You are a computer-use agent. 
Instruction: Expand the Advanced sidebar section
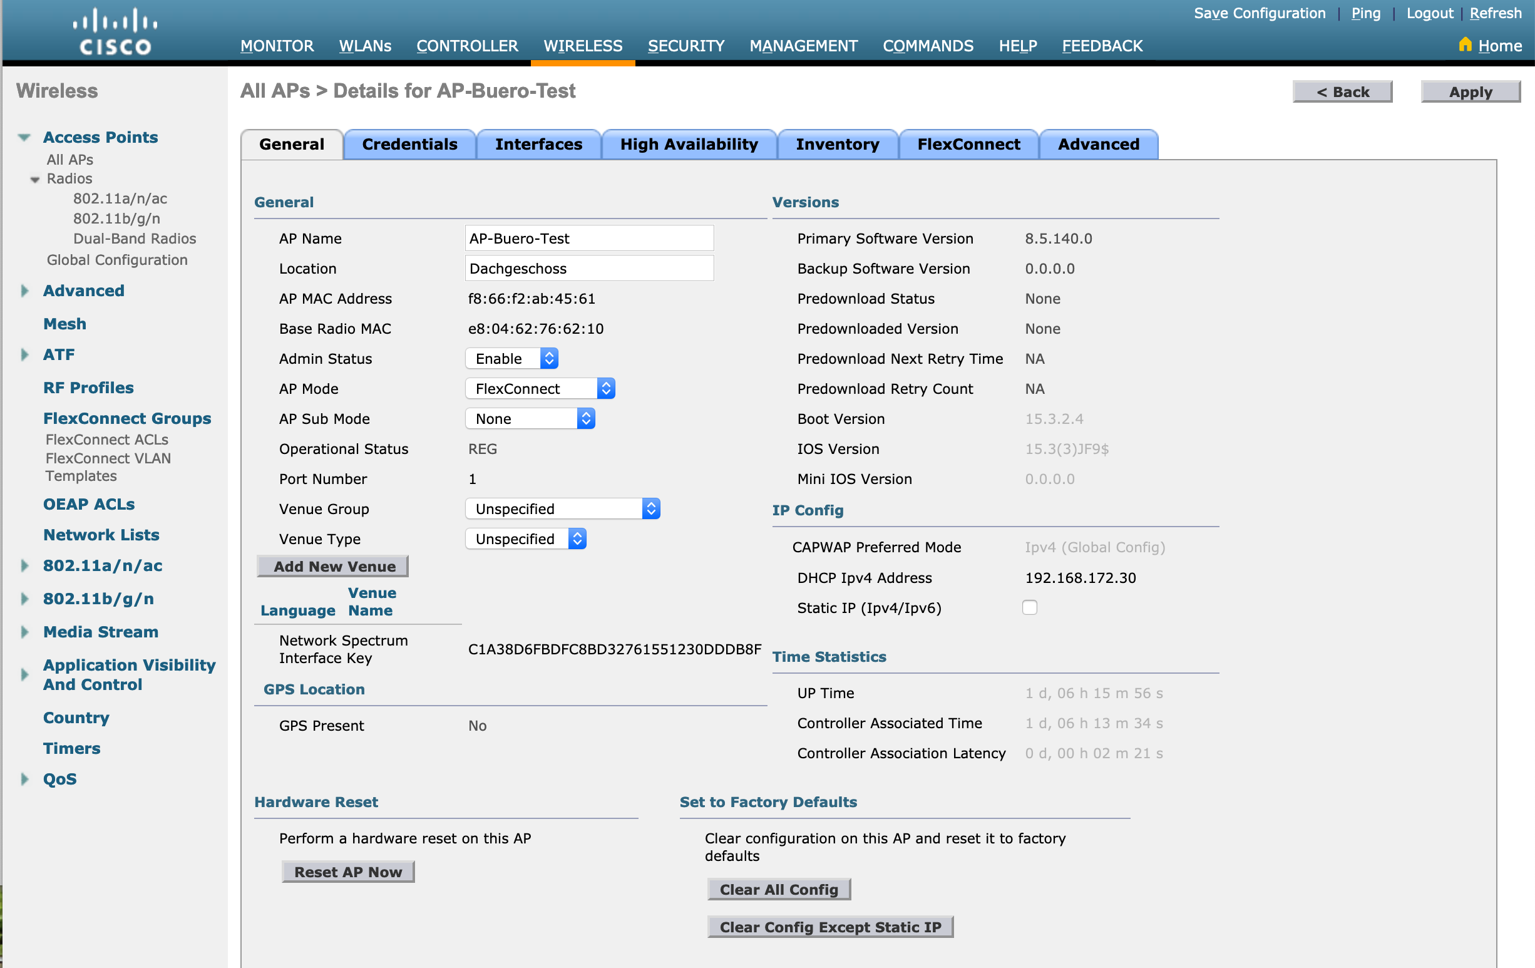24,290
